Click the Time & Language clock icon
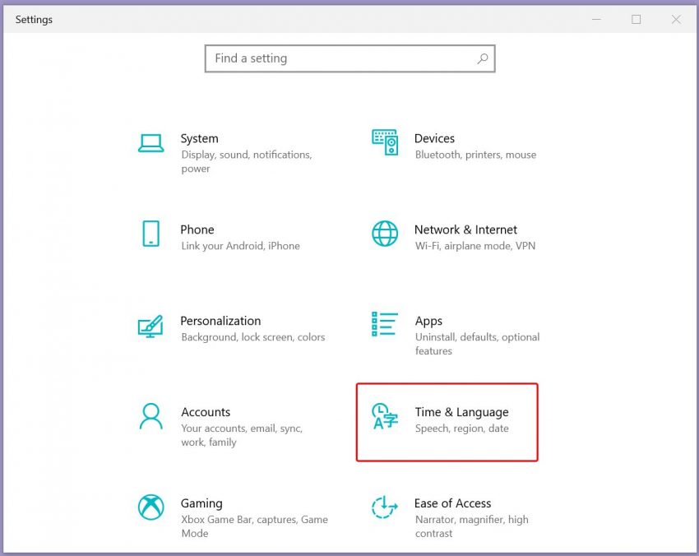The image size is (699, 556). (x=385, y=417)
